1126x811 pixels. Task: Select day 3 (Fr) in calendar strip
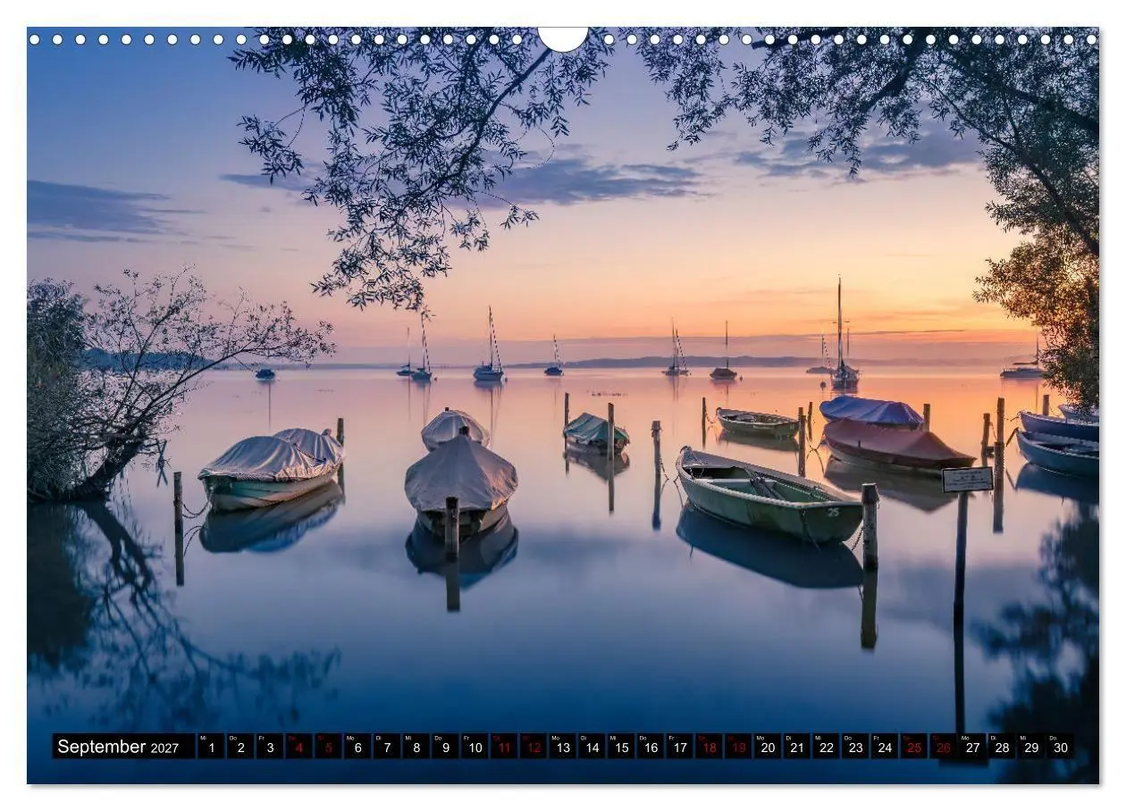269,747
